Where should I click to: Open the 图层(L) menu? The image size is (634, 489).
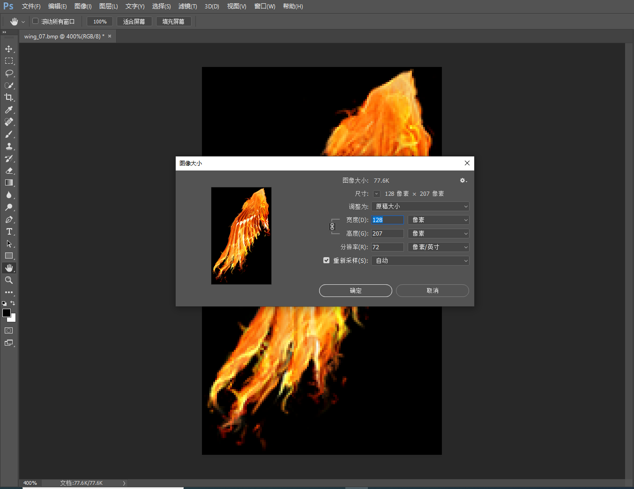pyautogui.click(x=108, y=6)
